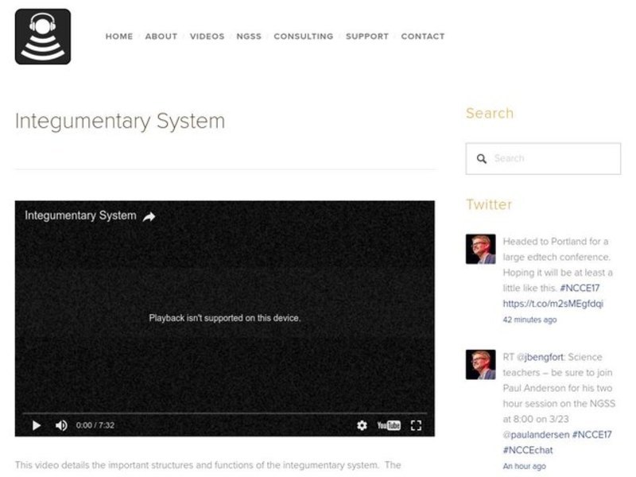
Task: Click the share arrow in the video player
Action: coord(149,215)
